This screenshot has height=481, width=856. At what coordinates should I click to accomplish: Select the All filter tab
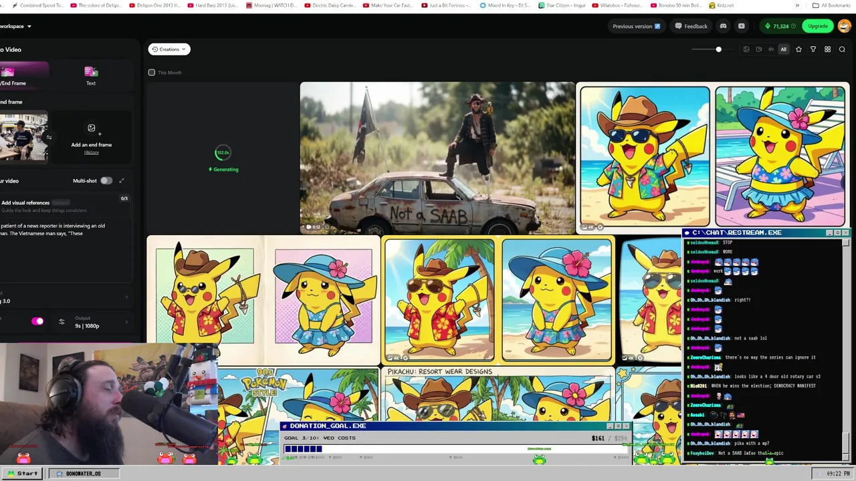(x=784, y=49)
